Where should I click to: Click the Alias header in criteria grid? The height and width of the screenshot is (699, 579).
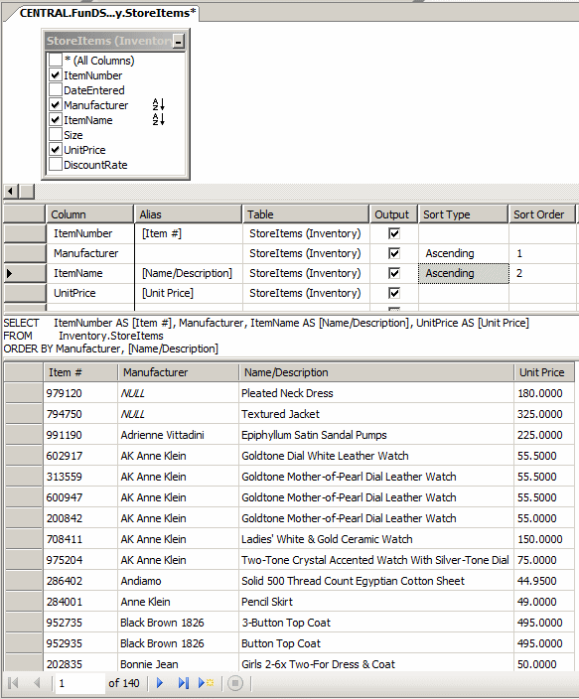(188, 214)
